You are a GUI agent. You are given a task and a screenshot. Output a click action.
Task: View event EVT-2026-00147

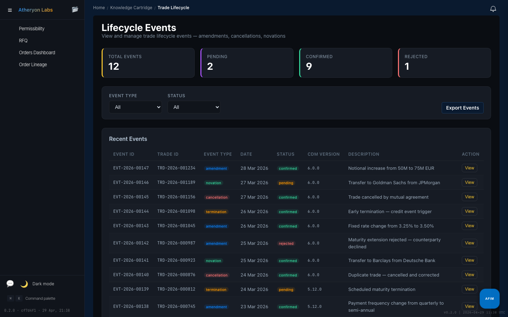click(470, 168)
